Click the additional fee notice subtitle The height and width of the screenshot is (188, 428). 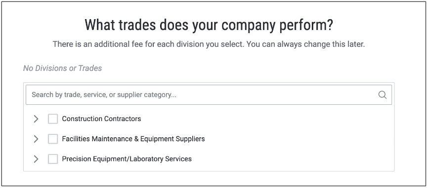209,44
